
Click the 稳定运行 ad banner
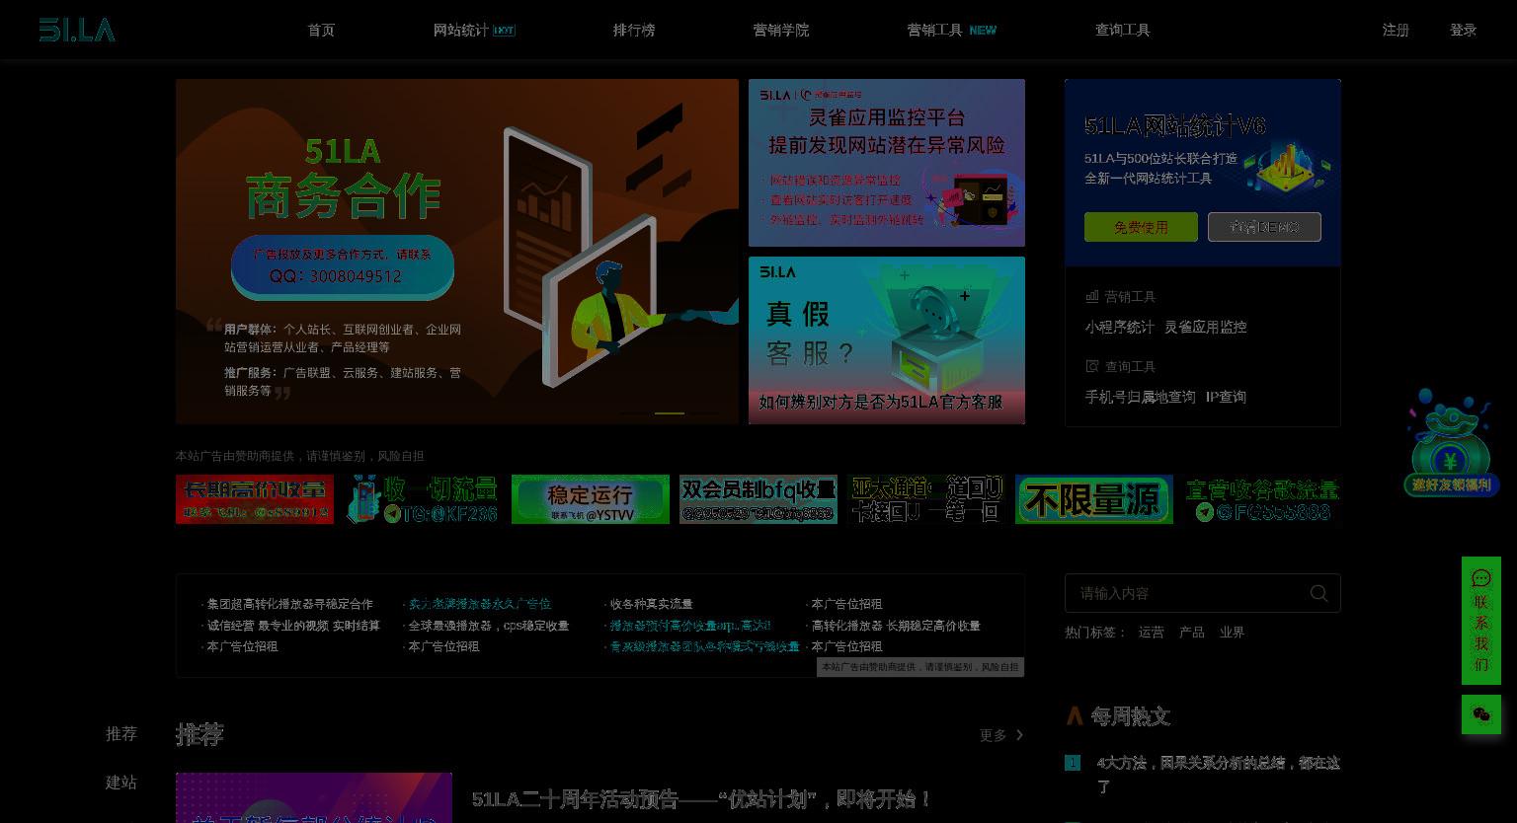591,499
